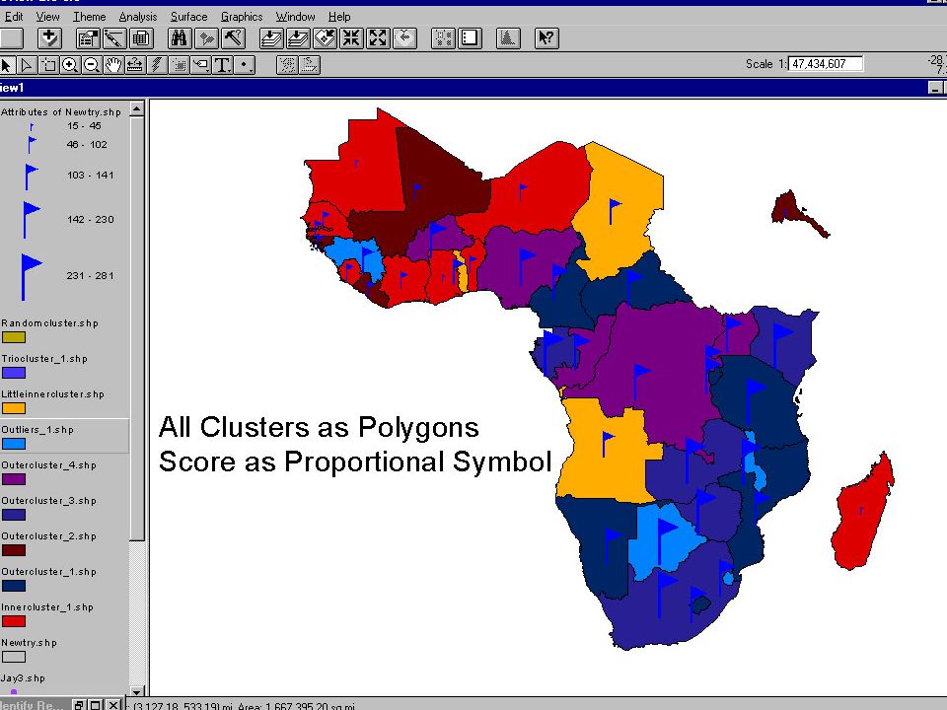The height and width of the screenshot is (710, 947).
Task: Select the Area of Interest tool
Action: (179, 65)
